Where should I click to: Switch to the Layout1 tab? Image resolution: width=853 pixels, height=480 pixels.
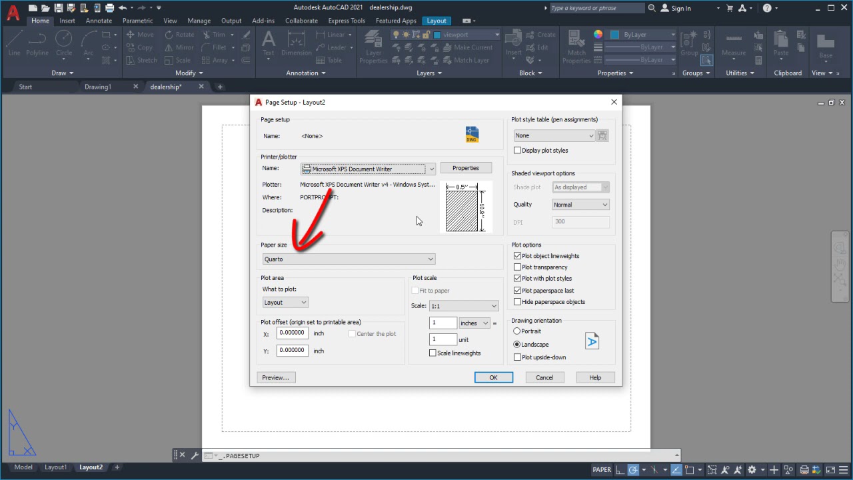pos(55,467)
